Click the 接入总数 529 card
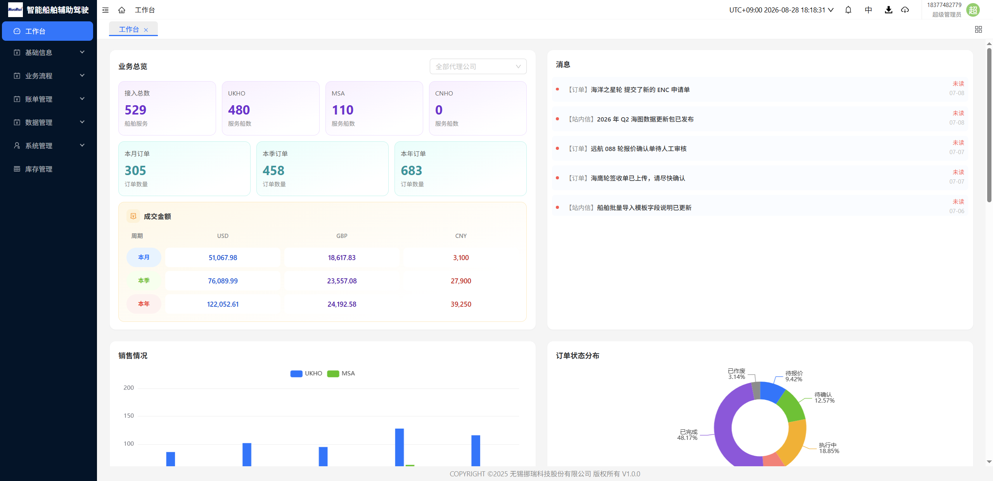Screen dimensions: 993x481 tap(167, 108)
